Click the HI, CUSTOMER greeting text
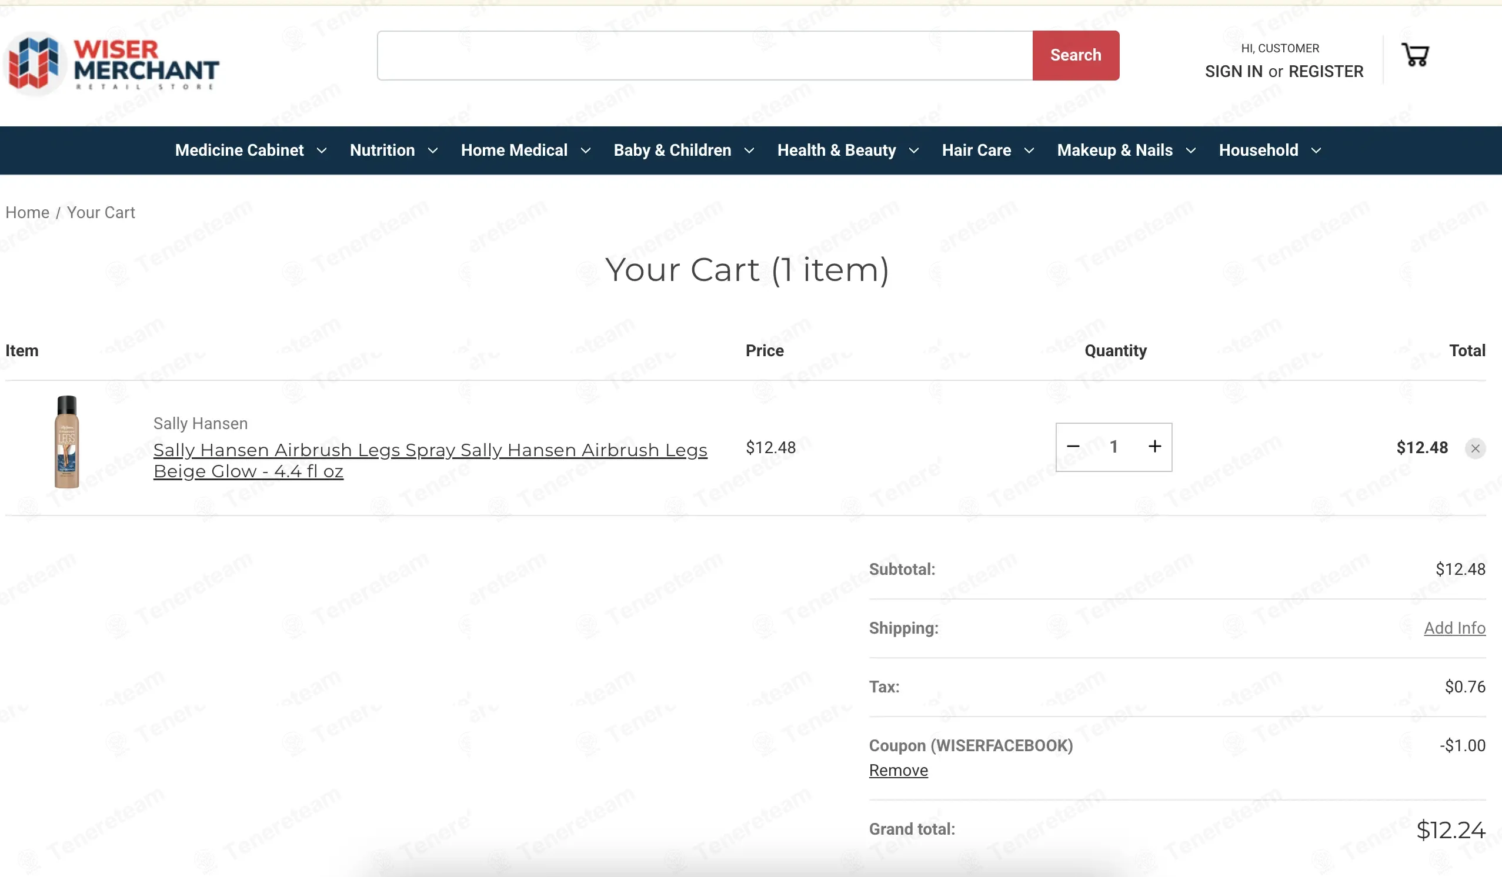Image resolution: width=1502 pixels, height=877 pixels. (1280, 48)
